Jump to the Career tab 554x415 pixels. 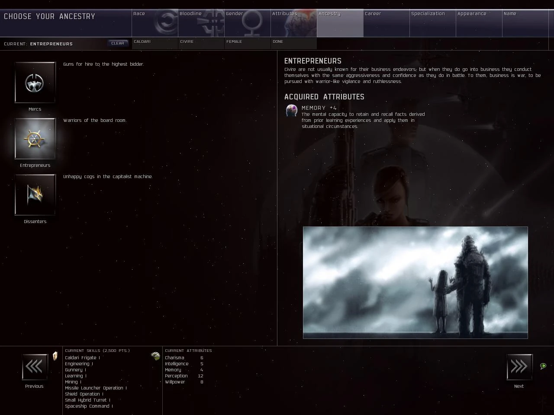[387, 23]
